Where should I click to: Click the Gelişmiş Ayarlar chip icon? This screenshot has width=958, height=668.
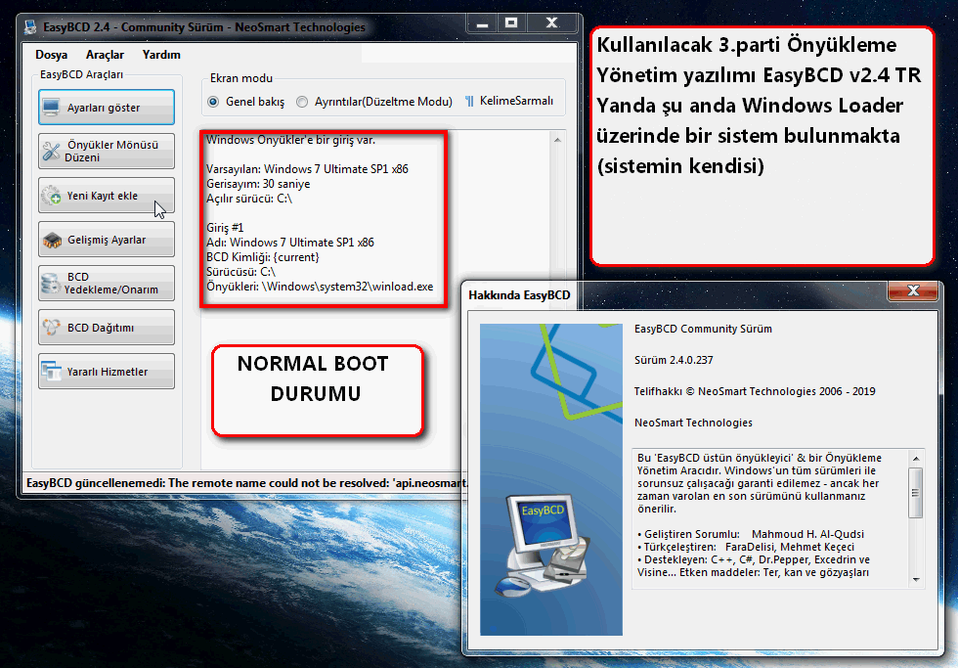click(52, 241)
